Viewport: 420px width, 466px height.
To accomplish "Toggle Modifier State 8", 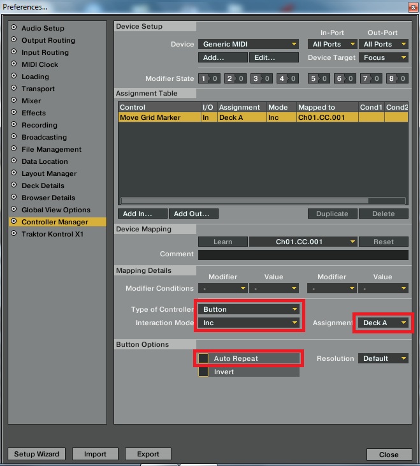I will (x=397, y=79).
